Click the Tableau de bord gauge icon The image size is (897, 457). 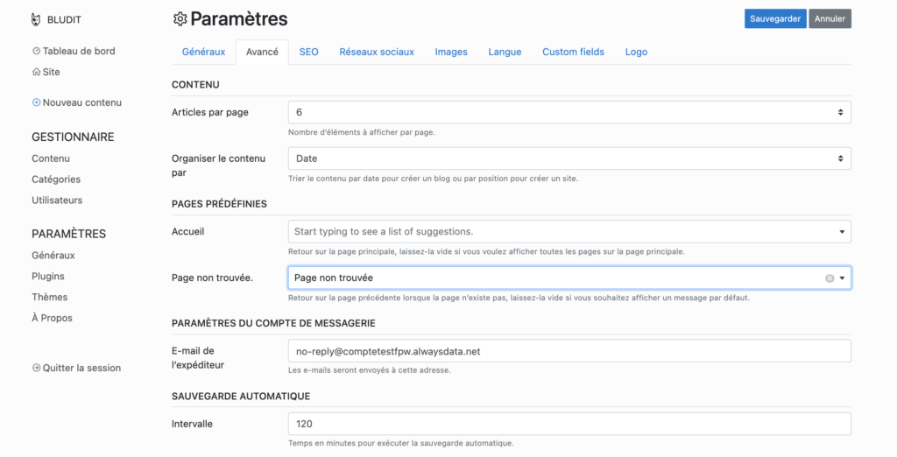point(37,51)
